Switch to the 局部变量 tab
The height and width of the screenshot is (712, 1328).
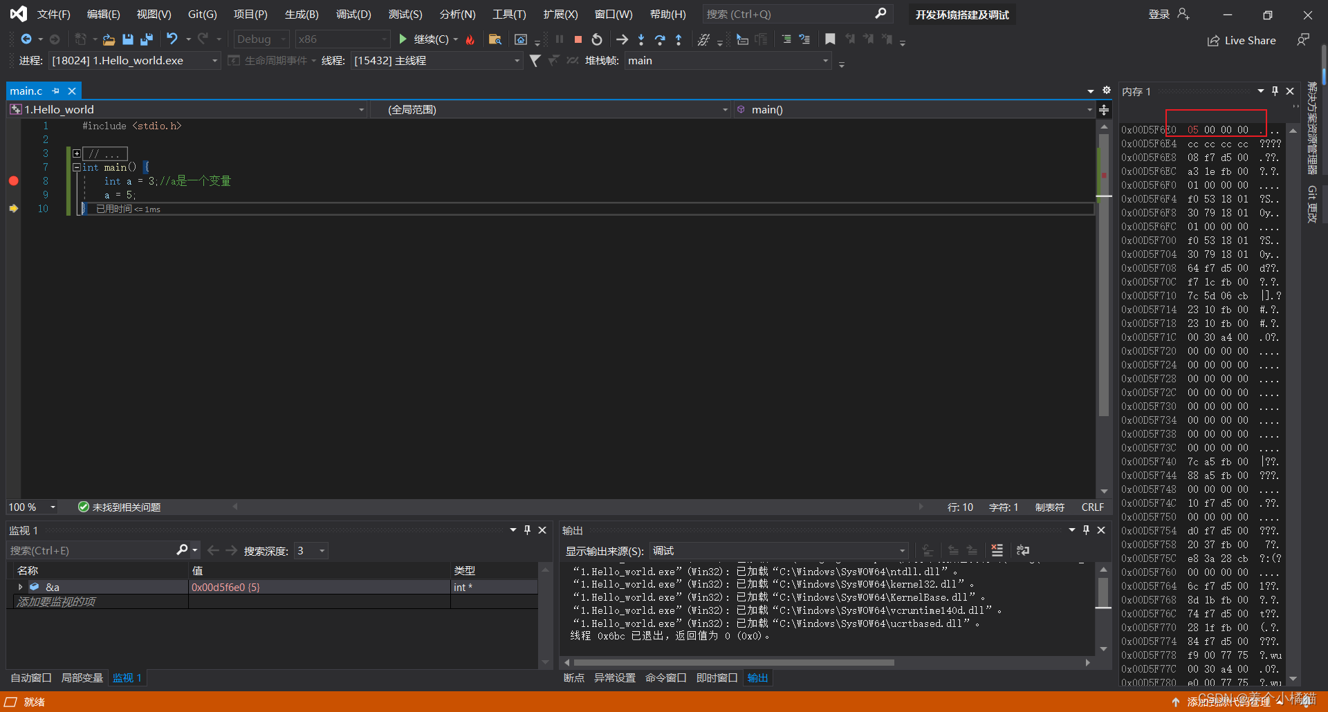[82, 678]
